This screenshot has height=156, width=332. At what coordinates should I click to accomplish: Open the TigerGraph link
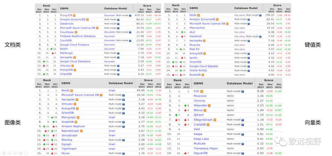69,149
